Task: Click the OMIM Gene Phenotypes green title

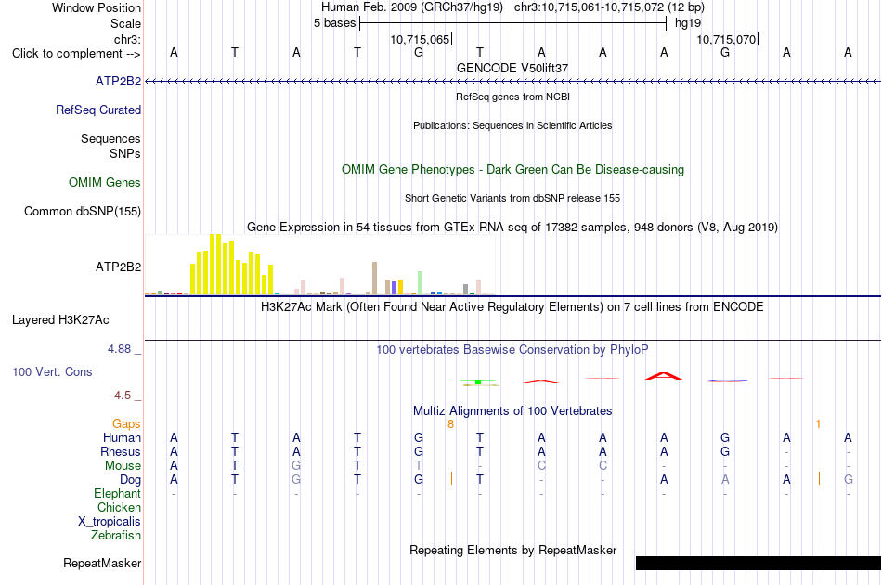Action: pyautogui.click(x=513, y=169)
